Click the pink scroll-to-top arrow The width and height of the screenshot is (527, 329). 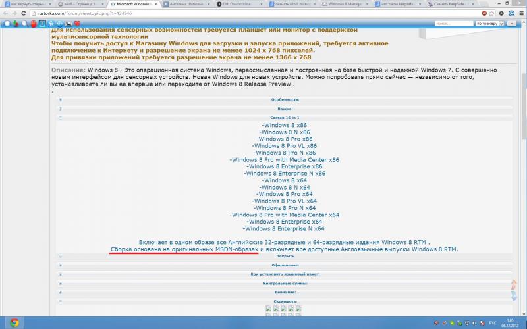click(514, 285)
